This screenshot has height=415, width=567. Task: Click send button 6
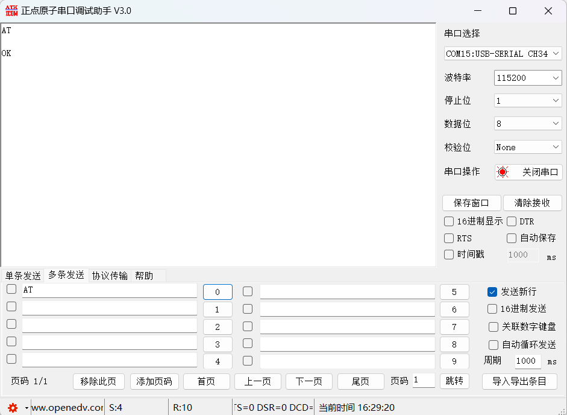(454, 309)
